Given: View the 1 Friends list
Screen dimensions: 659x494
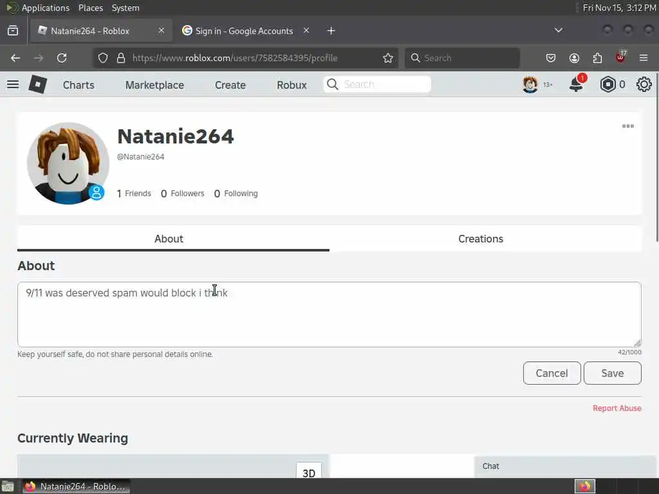Looking at the screenshot, I should 134,193.
